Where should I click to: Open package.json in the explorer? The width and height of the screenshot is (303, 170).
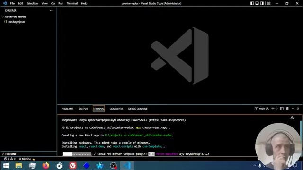(x=17, y=22)
